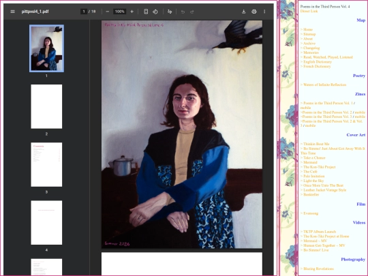Open the Direct Link
The width and height of the screenshot is (368, 276).
[x=309, y=11]
